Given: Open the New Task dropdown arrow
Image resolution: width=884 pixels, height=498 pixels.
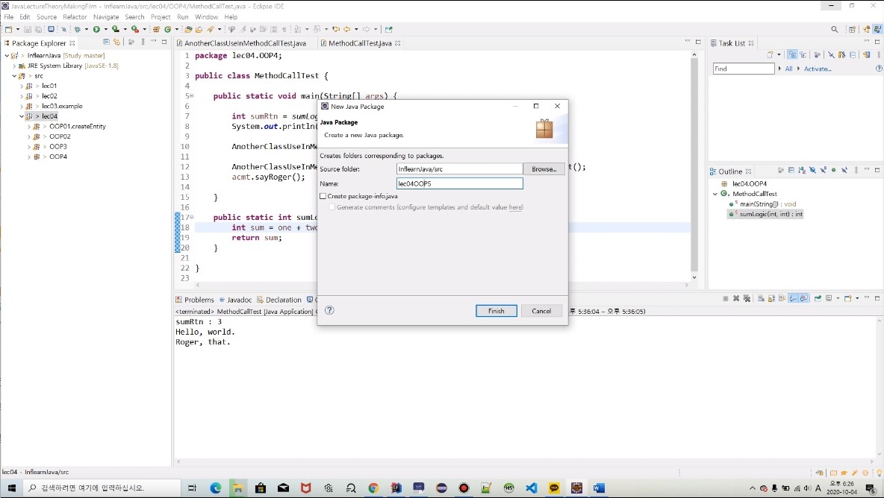Looking at the screenshot, I should coord(779,54).
